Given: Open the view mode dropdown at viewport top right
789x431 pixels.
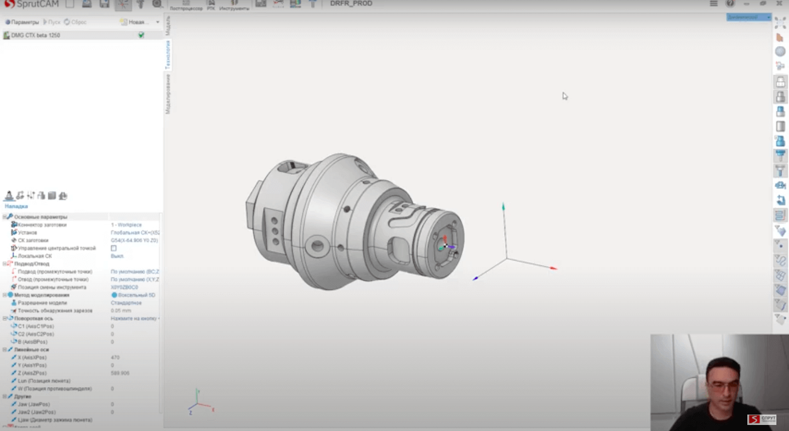Looking at the screenshot, I should [748, 18].
